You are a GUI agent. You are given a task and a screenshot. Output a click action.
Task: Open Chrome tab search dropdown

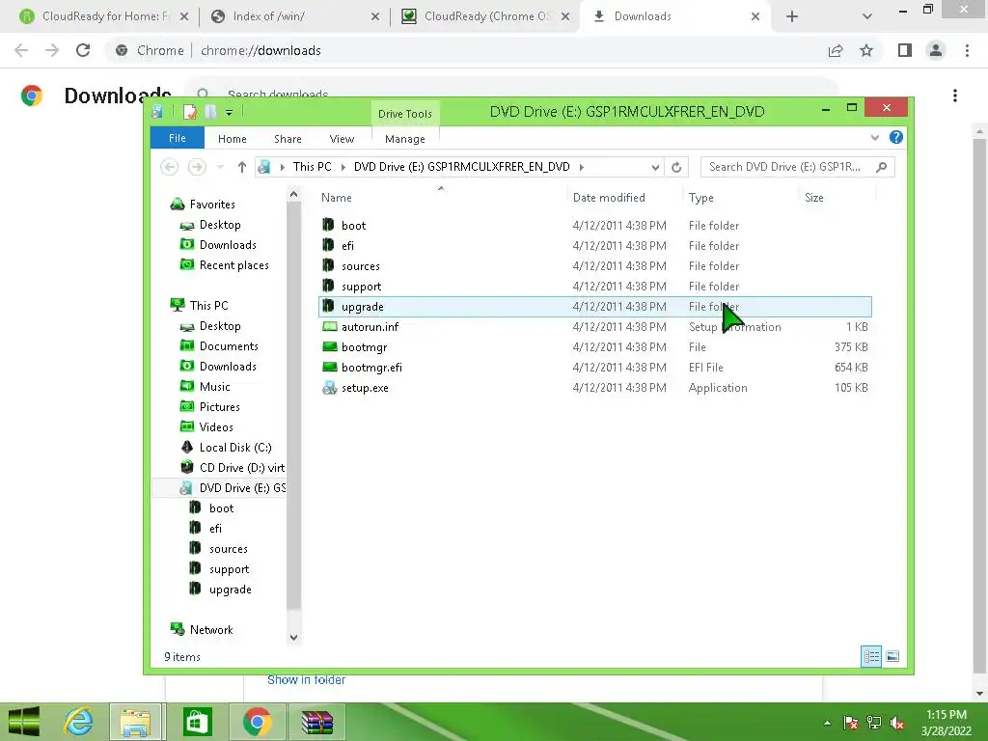click(867, 16)
